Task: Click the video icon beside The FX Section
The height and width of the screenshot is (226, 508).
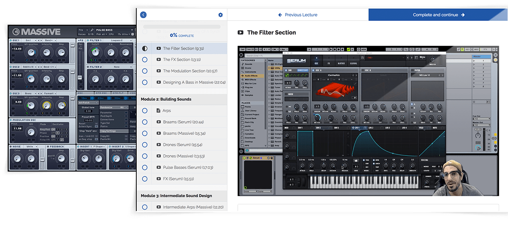Action: (159, 60)
